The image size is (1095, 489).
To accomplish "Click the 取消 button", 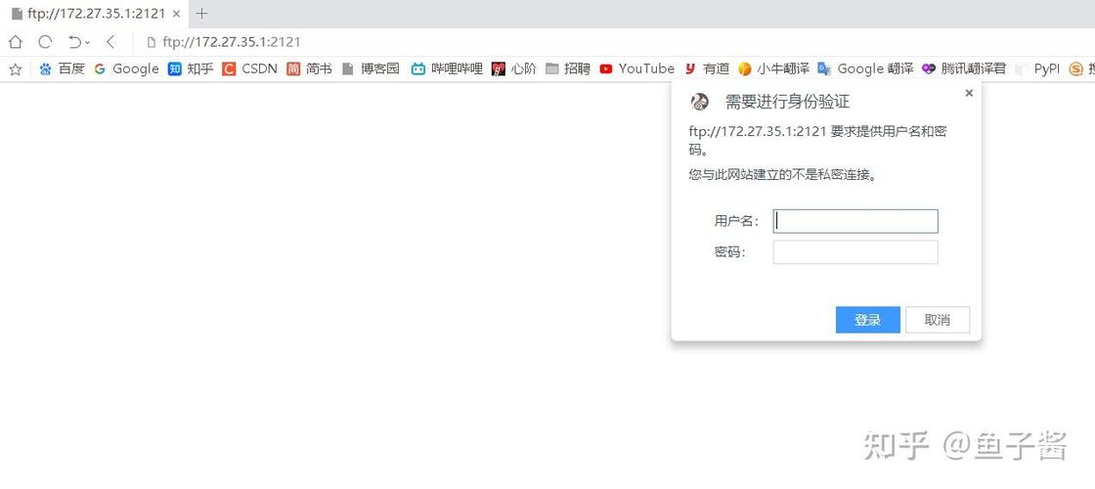I will 938,320.
